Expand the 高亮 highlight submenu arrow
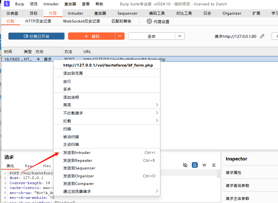The width and height of the screenshot is (278, 203). tap(157, 105)
